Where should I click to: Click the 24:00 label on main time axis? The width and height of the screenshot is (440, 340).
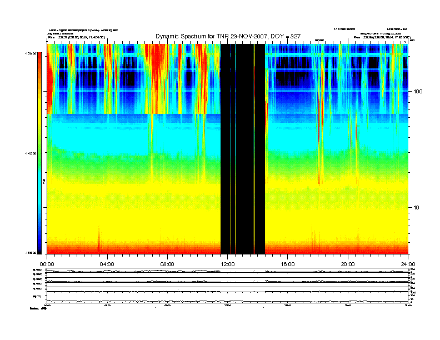[x=408, y=264]
